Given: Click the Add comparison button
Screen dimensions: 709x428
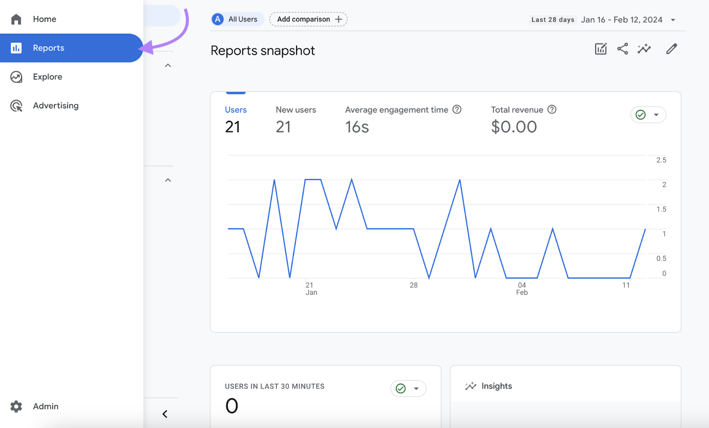Looking at the screenshot, I should (308, 20).
